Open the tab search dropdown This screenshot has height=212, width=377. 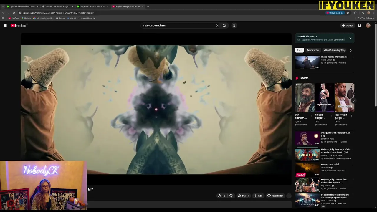tap(3, 6)
